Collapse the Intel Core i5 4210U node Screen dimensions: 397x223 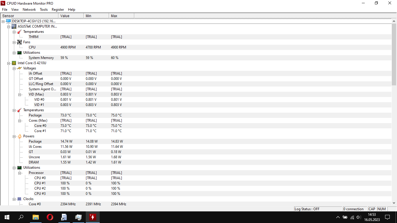click(x=9, y=63)
